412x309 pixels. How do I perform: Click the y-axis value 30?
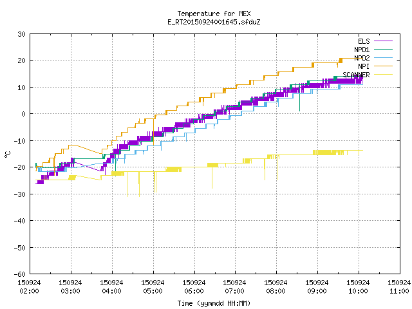tap(21, 34)
